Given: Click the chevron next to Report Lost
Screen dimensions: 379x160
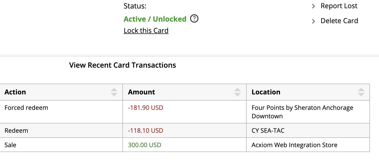Looking at the screenshot, I should tap(313, 6).
